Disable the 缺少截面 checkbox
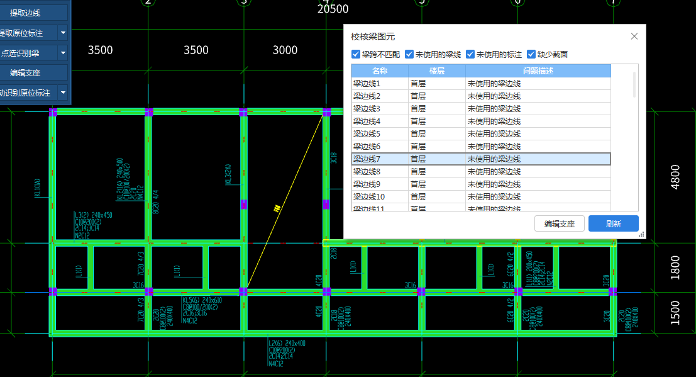696x377 pixels. [531, 54]
